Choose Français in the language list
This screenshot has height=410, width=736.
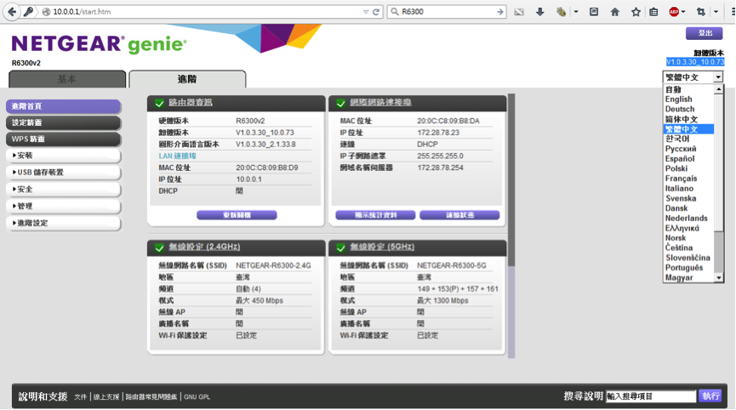click(681, 179)
